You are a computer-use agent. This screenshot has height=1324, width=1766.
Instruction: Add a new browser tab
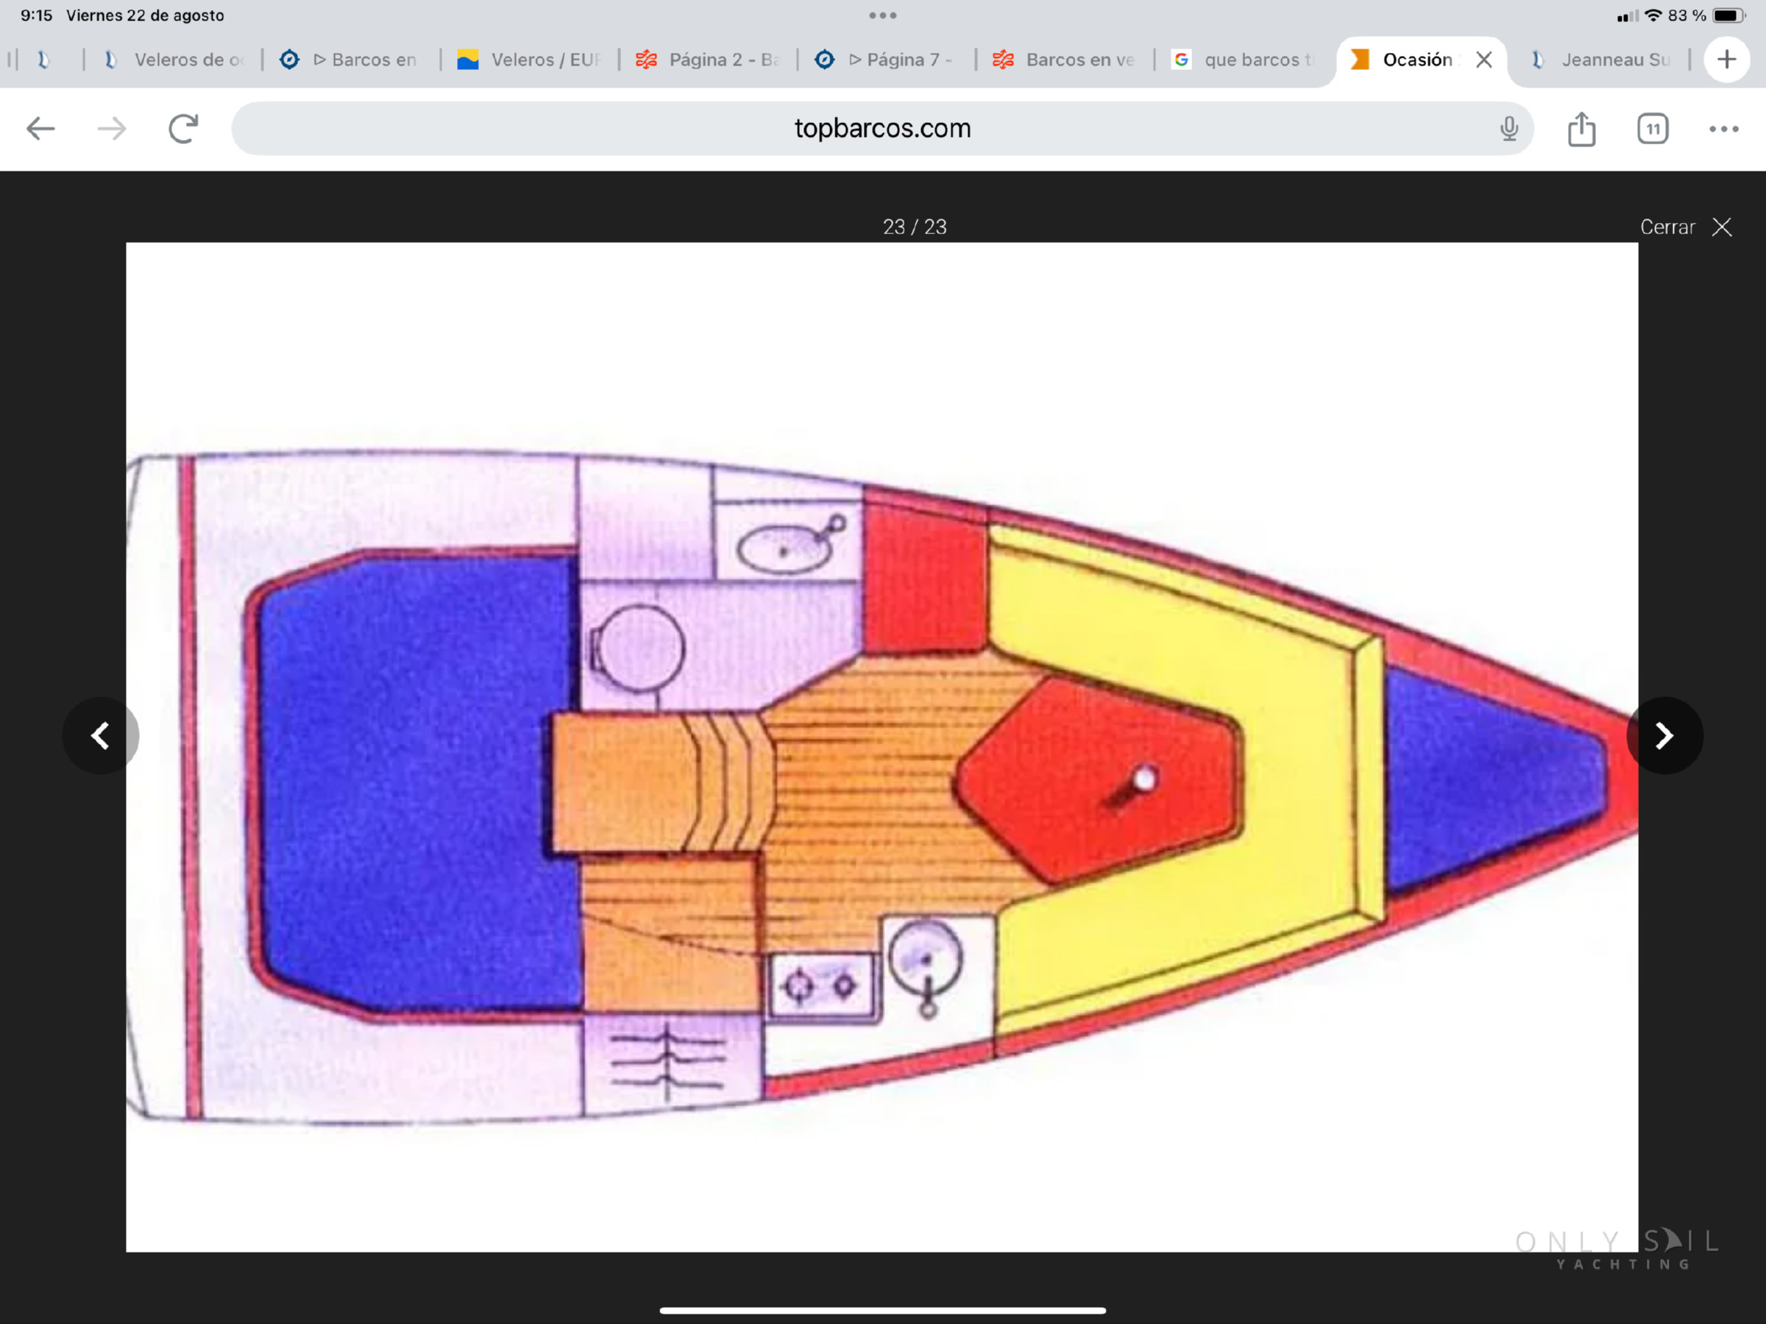click(1726, 59)
